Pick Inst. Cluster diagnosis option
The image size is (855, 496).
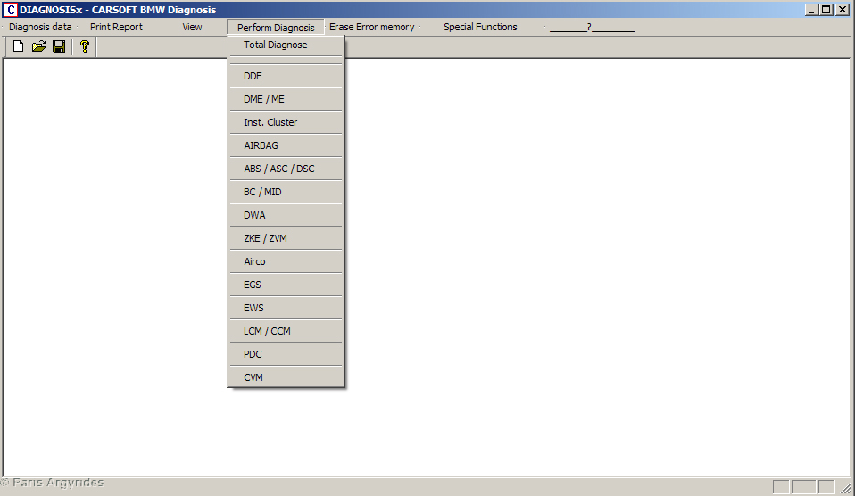286,122
